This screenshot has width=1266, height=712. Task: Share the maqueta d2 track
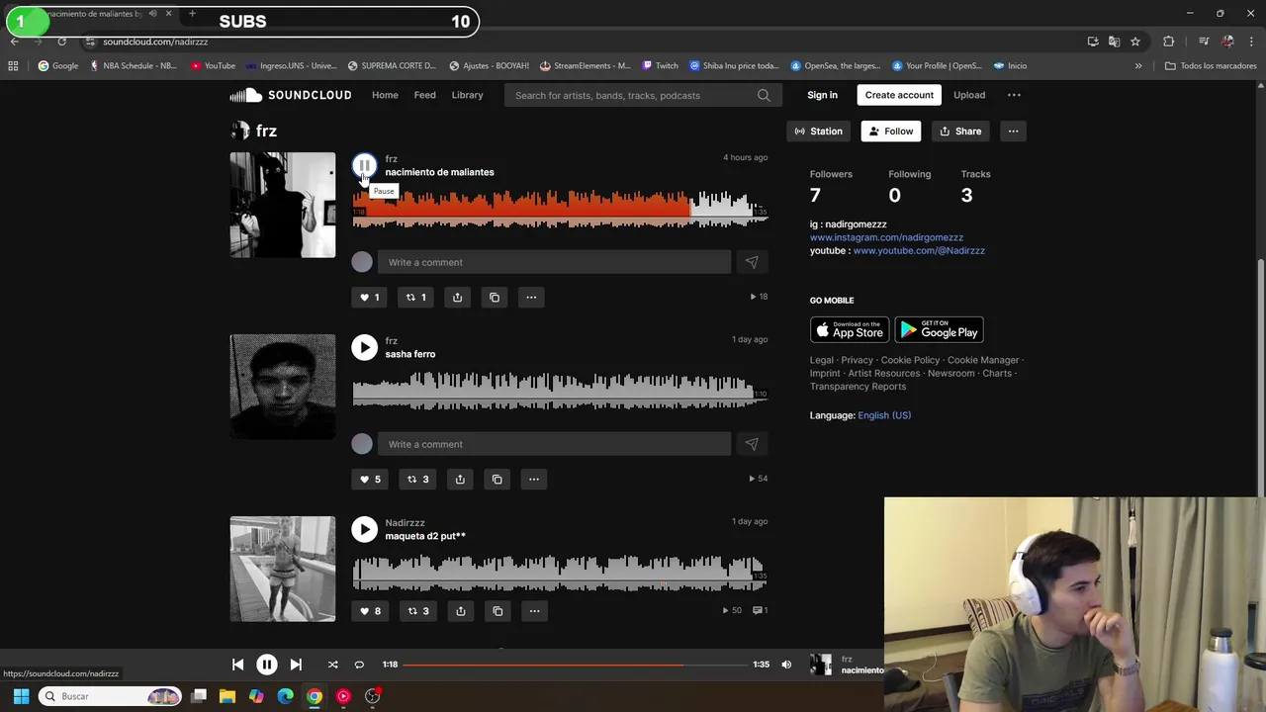(x=460, y=610)
